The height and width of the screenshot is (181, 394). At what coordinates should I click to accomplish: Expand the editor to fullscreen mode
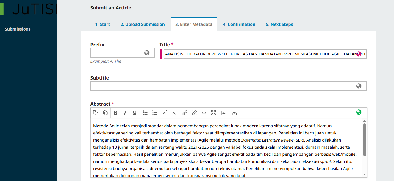(x=214, y=113)
